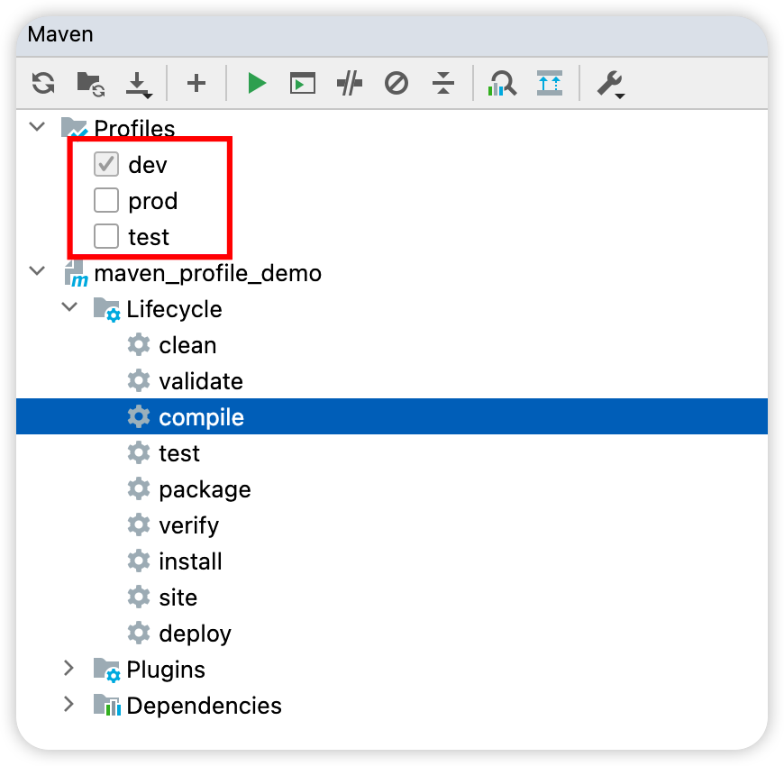Click the prod profile label
The height and width of the screenshot is (766, 784).
153,202
